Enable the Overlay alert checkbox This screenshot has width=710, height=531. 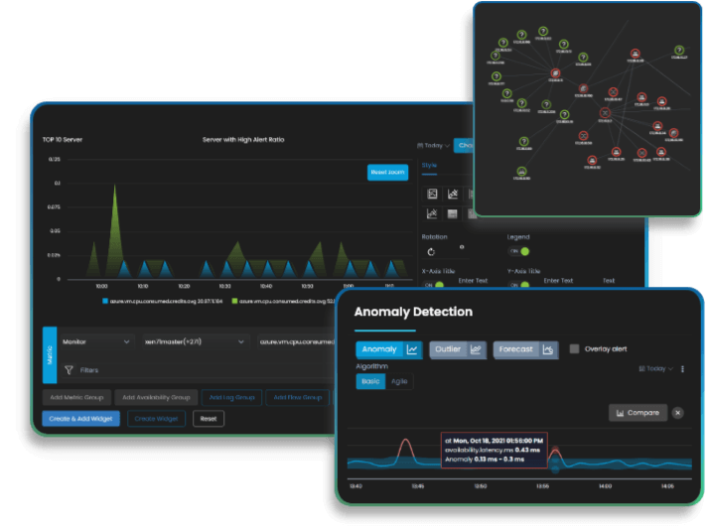[575, 349]
